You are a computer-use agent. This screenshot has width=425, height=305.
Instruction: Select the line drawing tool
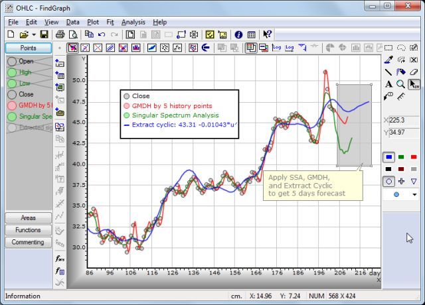[388, 72]
